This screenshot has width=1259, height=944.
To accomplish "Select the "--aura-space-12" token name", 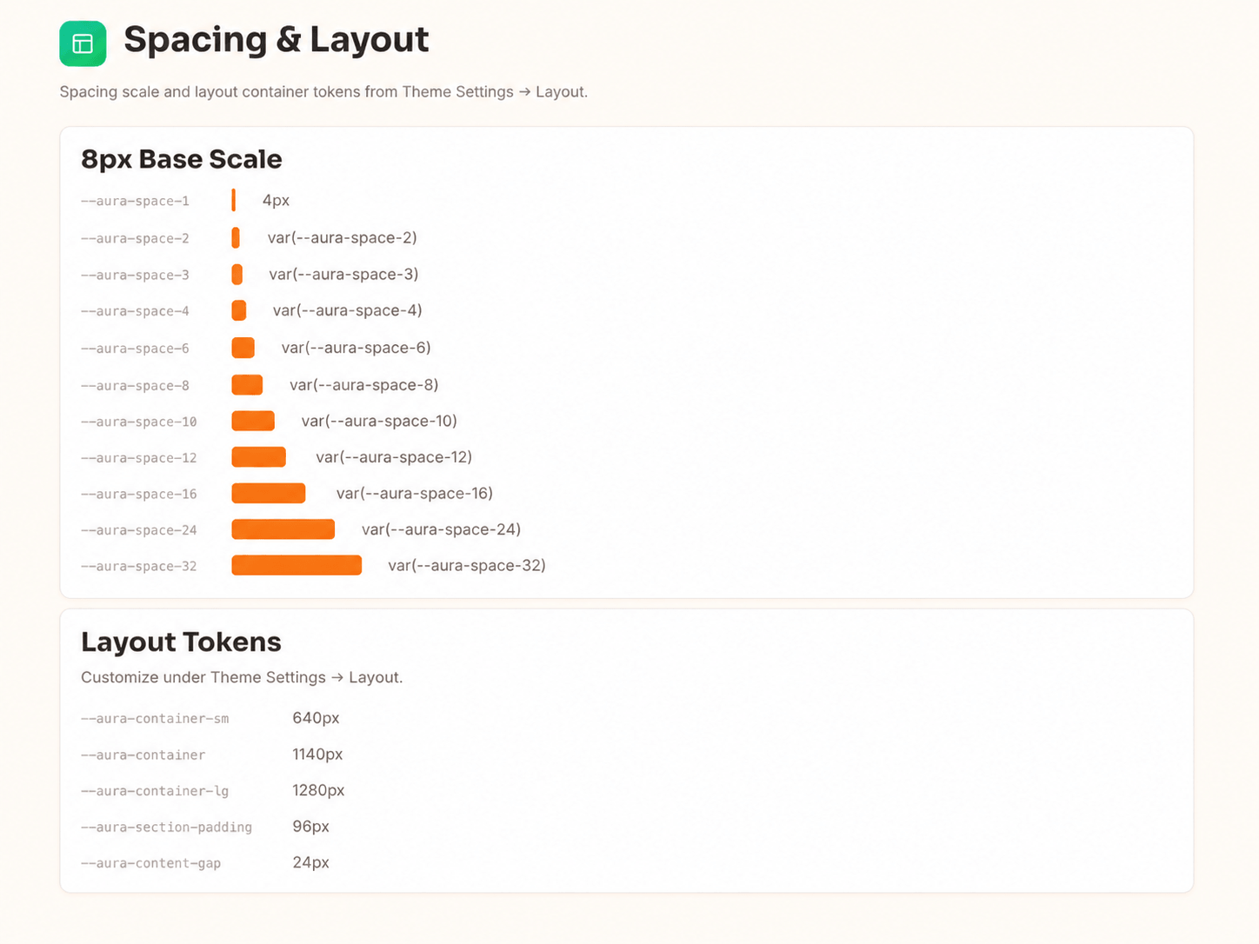I will [x=139, y=458].
